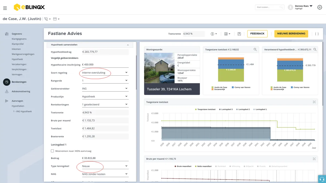Check Meenemen naar HDN-aanvraag checkbox

pyautogui.click(x=52, y=151)
